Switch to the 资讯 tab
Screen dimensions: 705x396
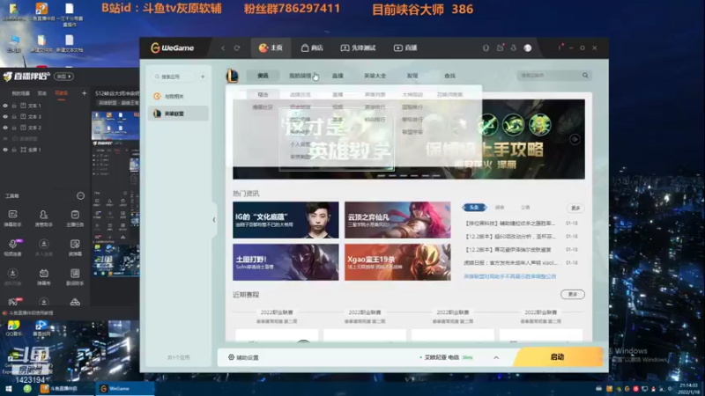263,76
